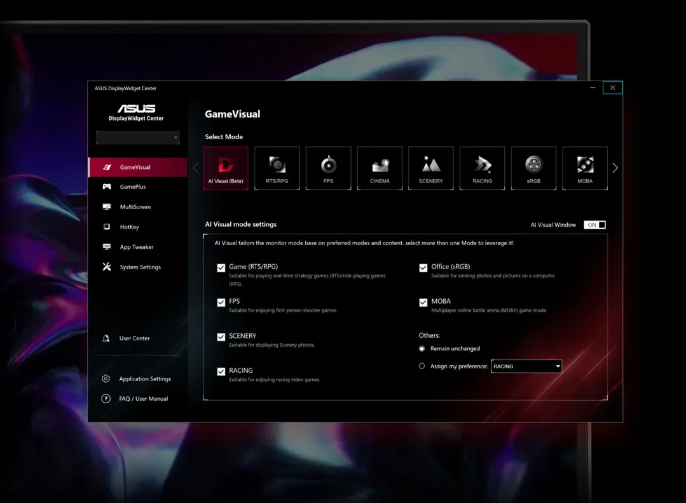This screenshot has height=503, width=686.
Task: Open the System Settings menu item
Action: (x=138, y=267)
